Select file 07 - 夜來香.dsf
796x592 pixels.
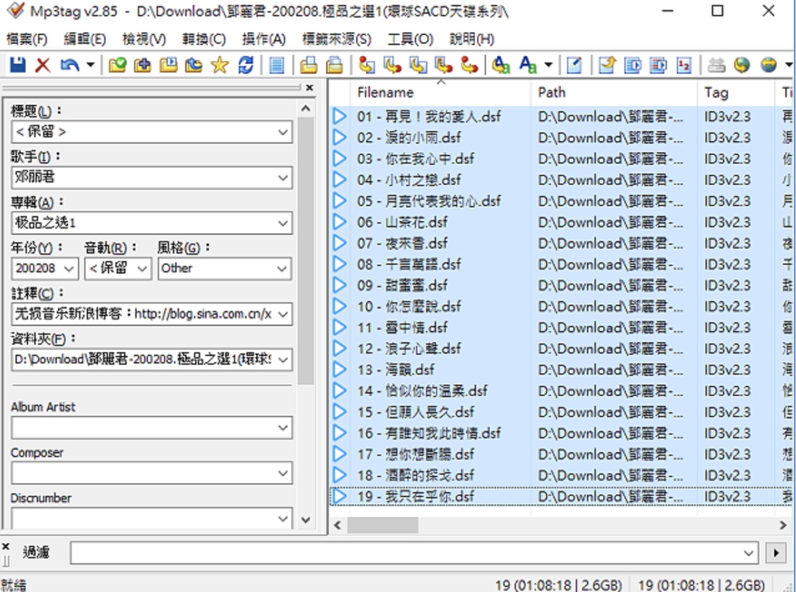point(402,244)
